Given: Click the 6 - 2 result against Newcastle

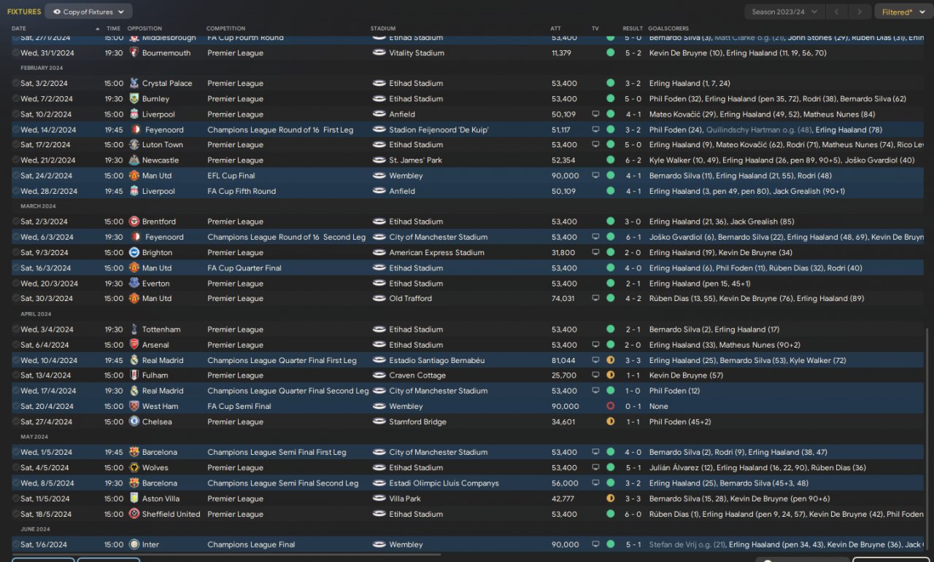Looking at the screenshot, I should click(x=633, y=160).
